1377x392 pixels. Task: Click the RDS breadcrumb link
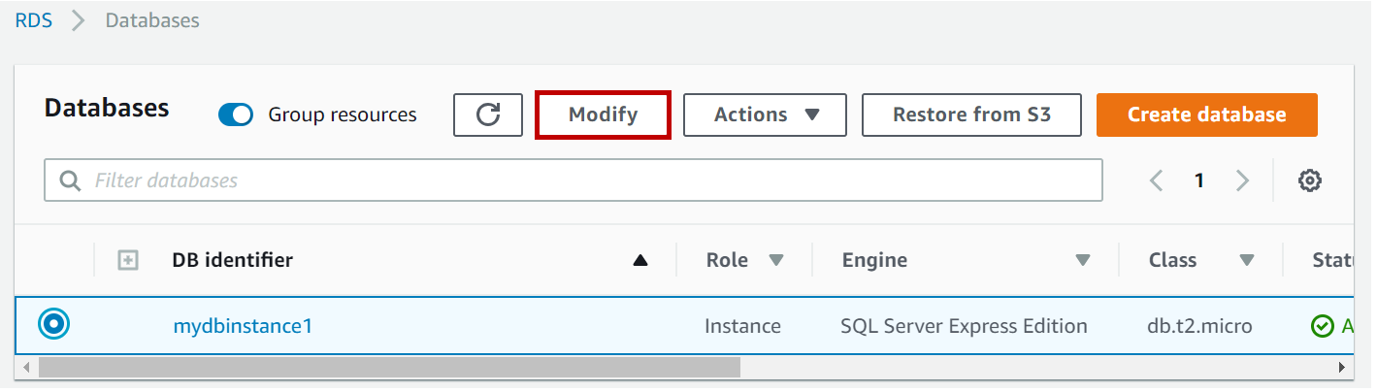point(33,20)
